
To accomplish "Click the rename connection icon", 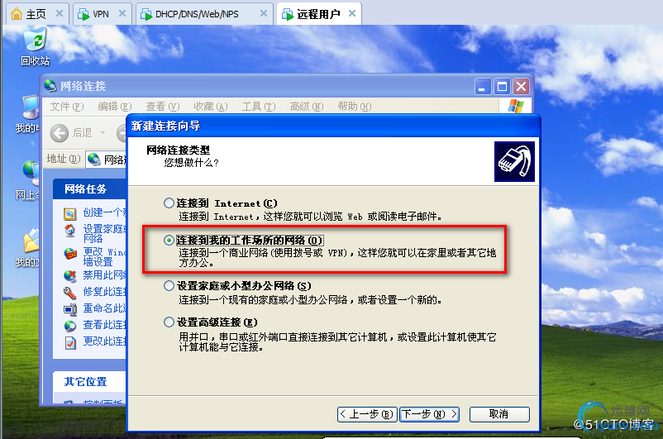I will 69,309.
